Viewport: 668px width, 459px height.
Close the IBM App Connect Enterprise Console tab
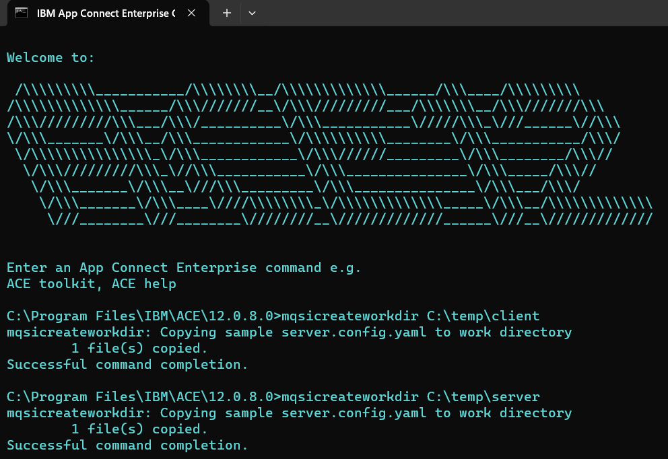pyautogui.click(x=190, y=12)
